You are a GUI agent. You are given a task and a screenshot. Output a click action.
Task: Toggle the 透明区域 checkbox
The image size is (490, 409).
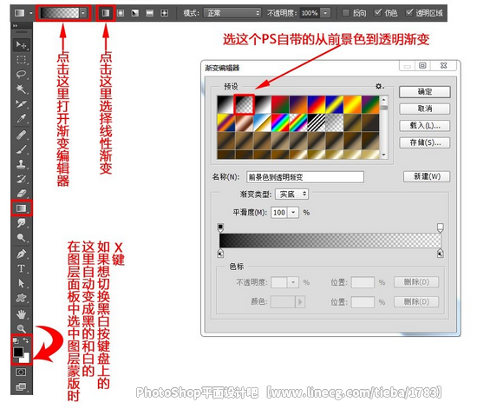pyautogui.click(x=409, y=12)
